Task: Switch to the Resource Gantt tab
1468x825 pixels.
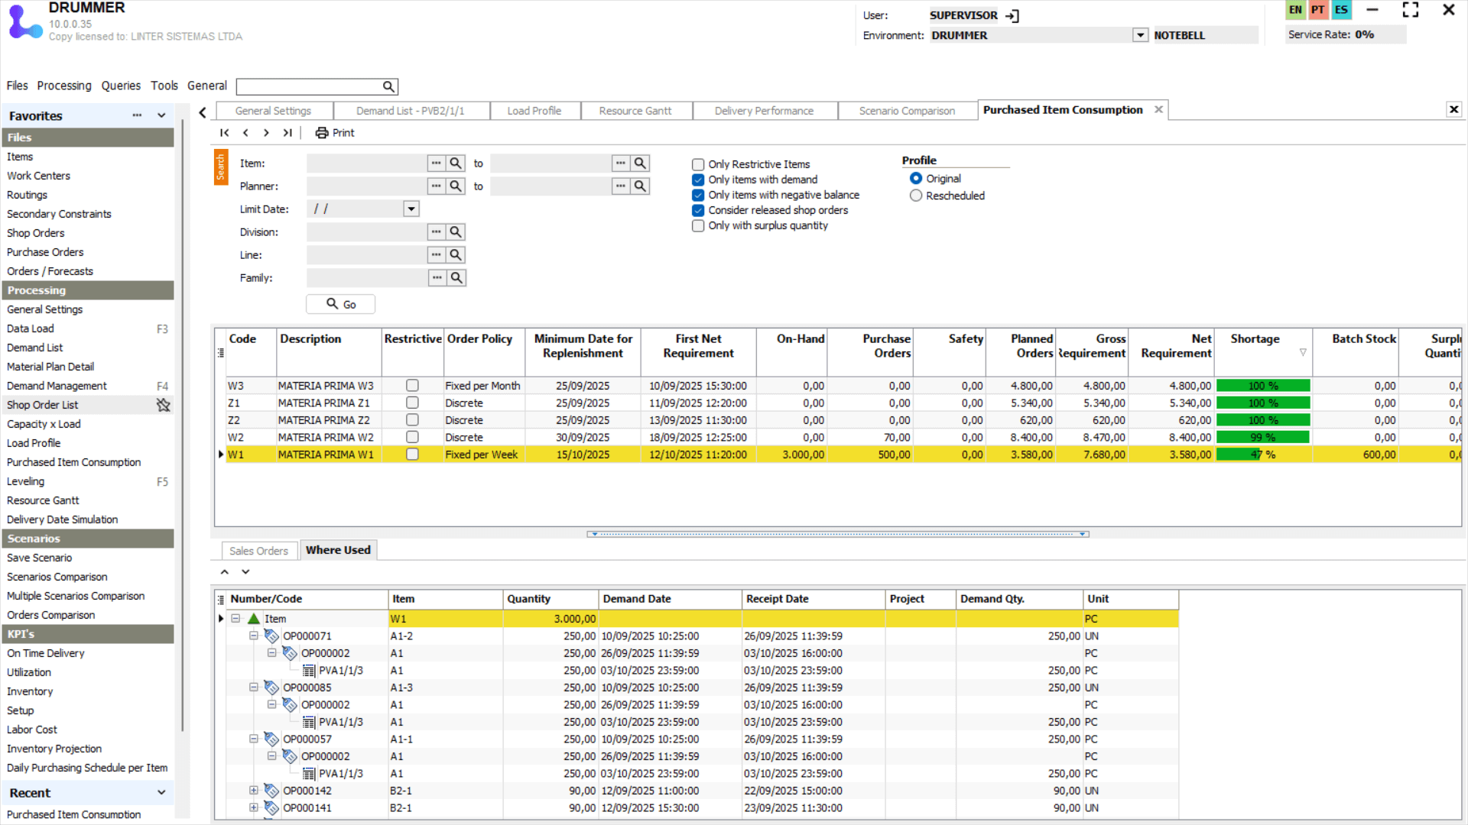Action: point(635,111)
